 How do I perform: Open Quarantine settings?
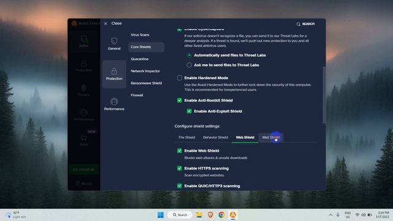click(139, 59)
